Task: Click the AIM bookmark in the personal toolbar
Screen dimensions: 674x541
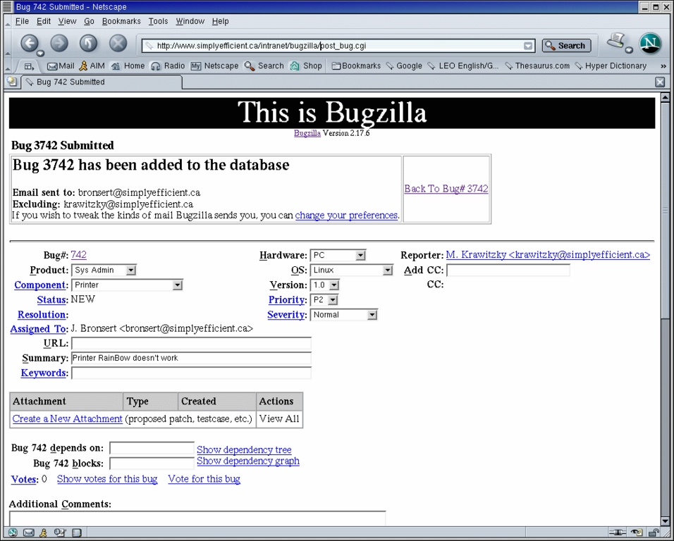Action: [91, 66]
